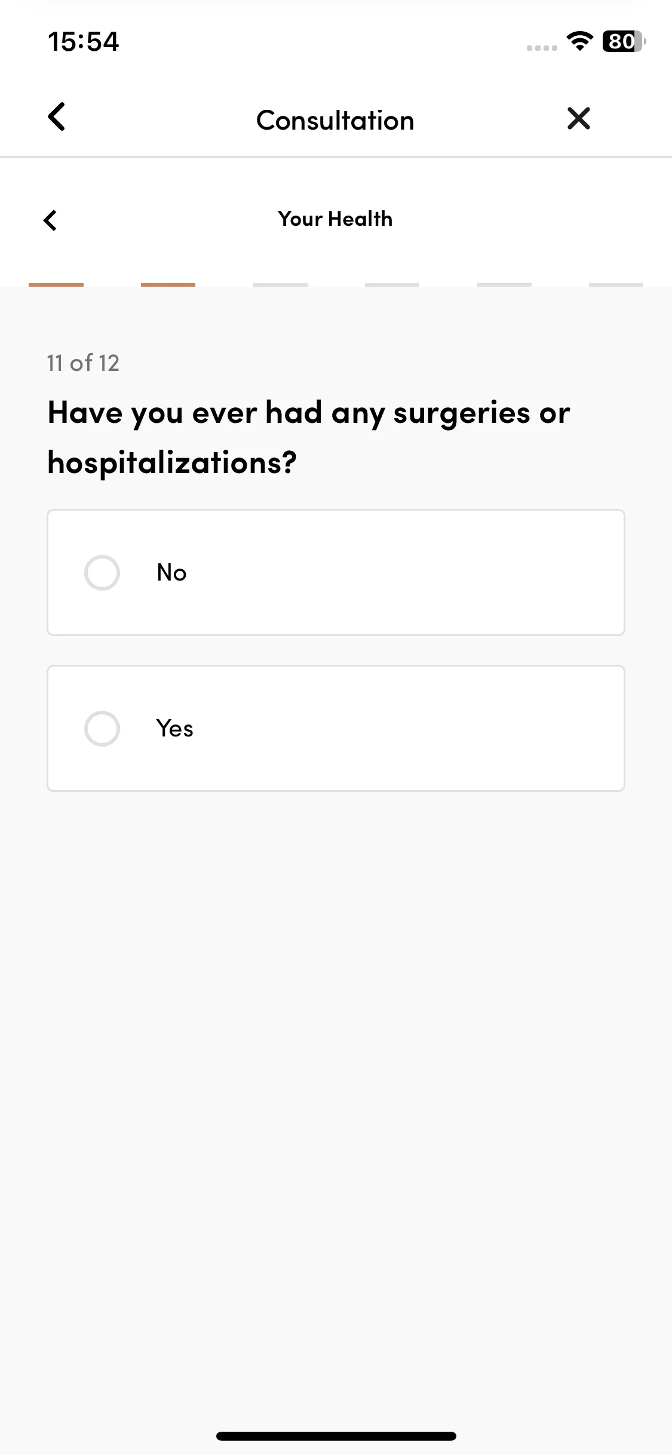Image resolution: width=672 pixels, height=1455 pixels.
Task: Tap the second orange progress segment
Action: point(168,285)
